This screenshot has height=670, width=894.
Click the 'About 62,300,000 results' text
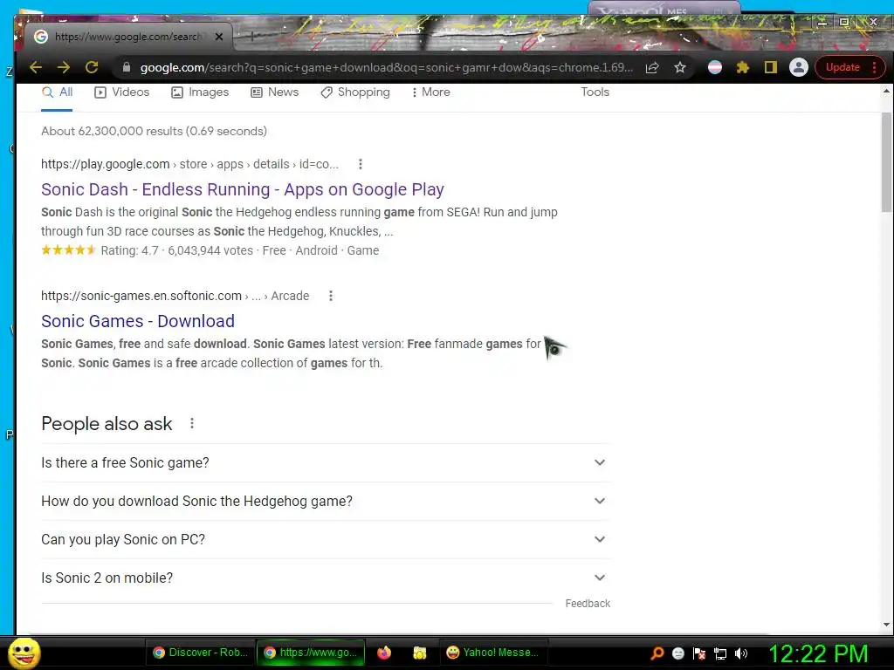pyautogui.click(x=154, y=131)
